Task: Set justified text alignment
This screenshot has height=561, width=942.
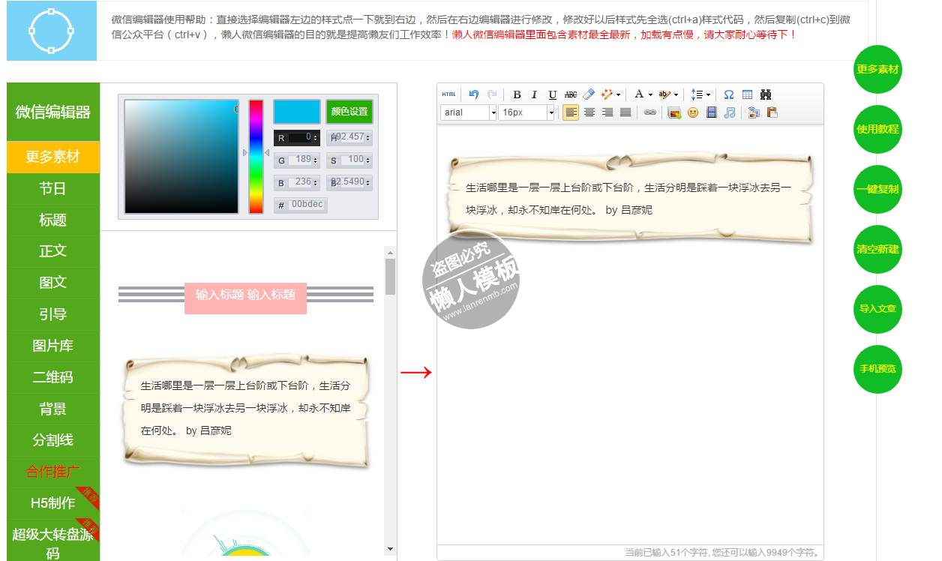Action: click(625, 112)
